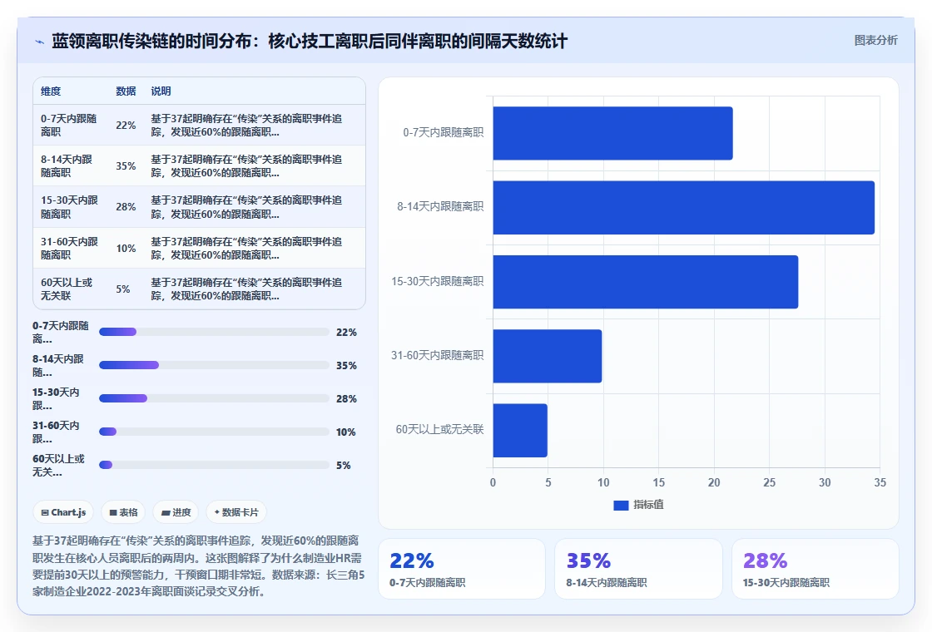Click the 说明 column header

pyautogui.click(x=161, y=91)
